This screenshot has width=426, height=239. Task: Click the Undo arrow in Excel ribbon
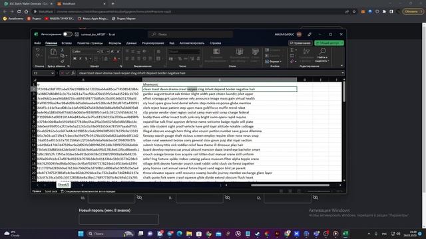click(38, 50)
